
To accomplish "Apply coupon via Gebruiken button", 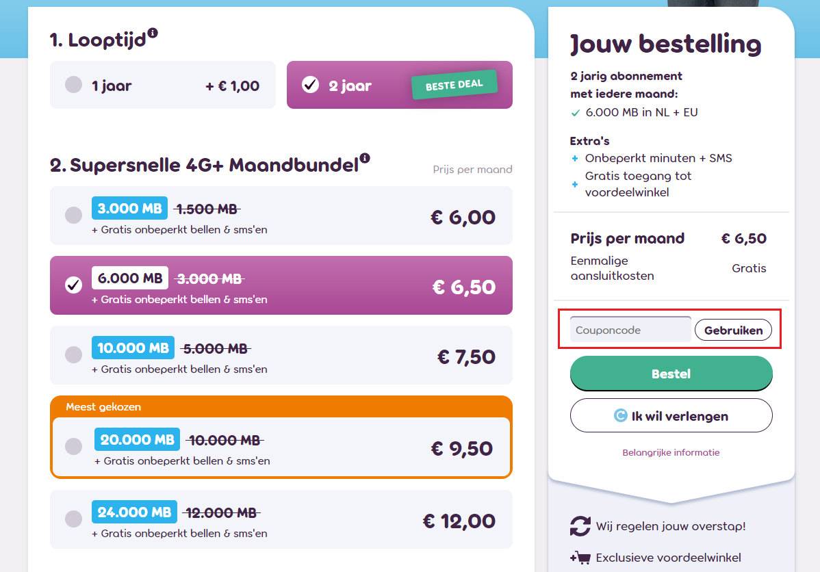I will coord(733,330).
